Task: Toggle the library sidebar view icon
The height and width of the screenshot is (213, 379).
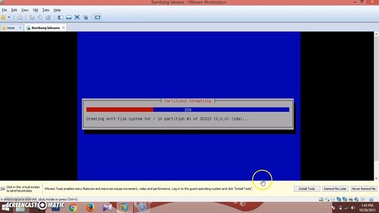Action: coord(60,17)
